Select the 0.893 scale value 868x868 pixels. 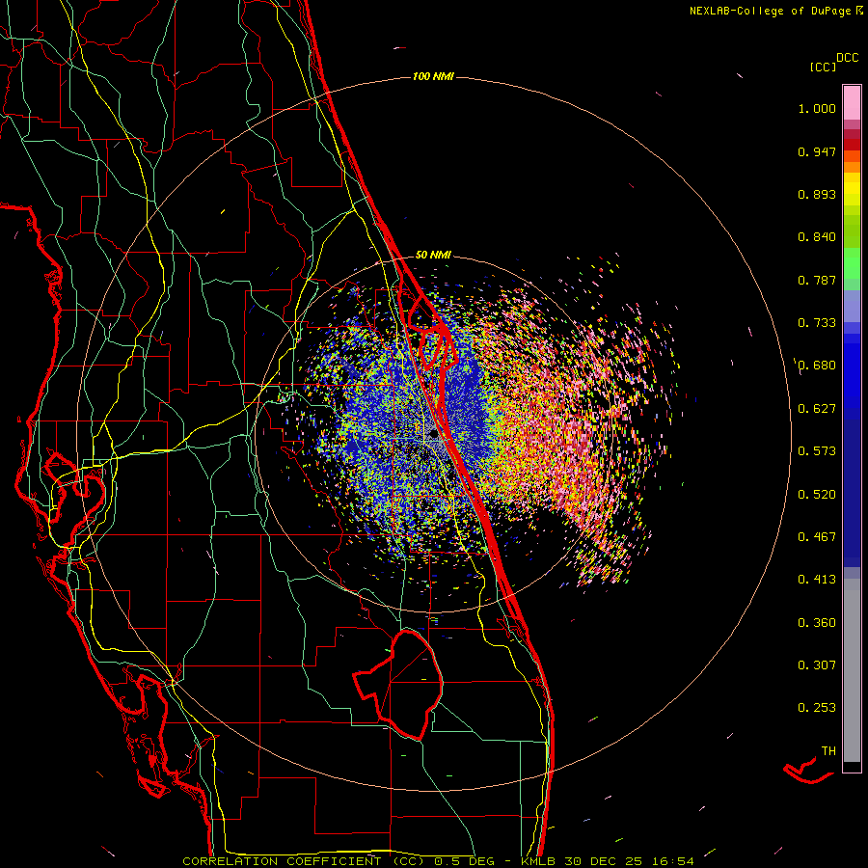click(x=817, y=194)
